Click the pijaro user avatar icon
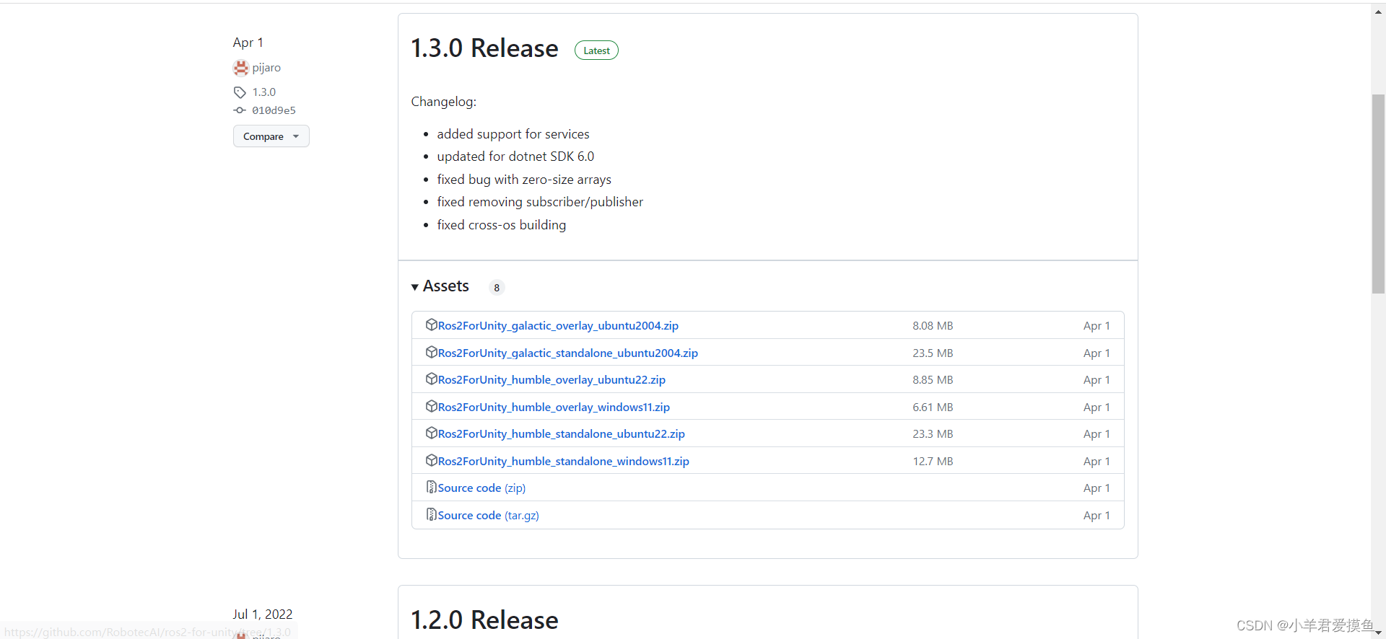Viewport: 1386px width, 639px height. [x=241, y=68]
